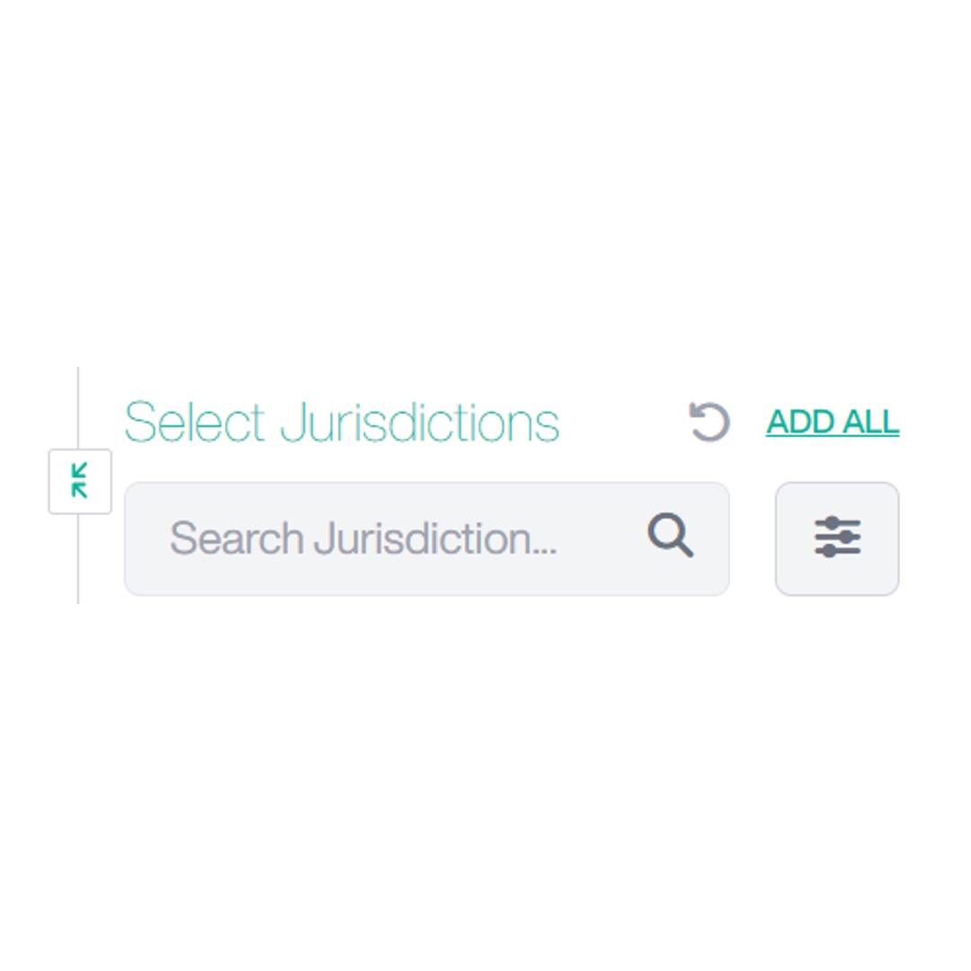Collapse the Select Jurisdictions panel
This screenshot has width=971, height=971.
80,481
